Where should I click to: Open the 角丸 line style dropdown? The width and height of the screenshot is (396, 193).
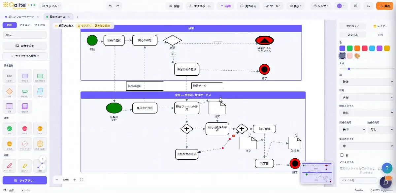click(366, 113)
